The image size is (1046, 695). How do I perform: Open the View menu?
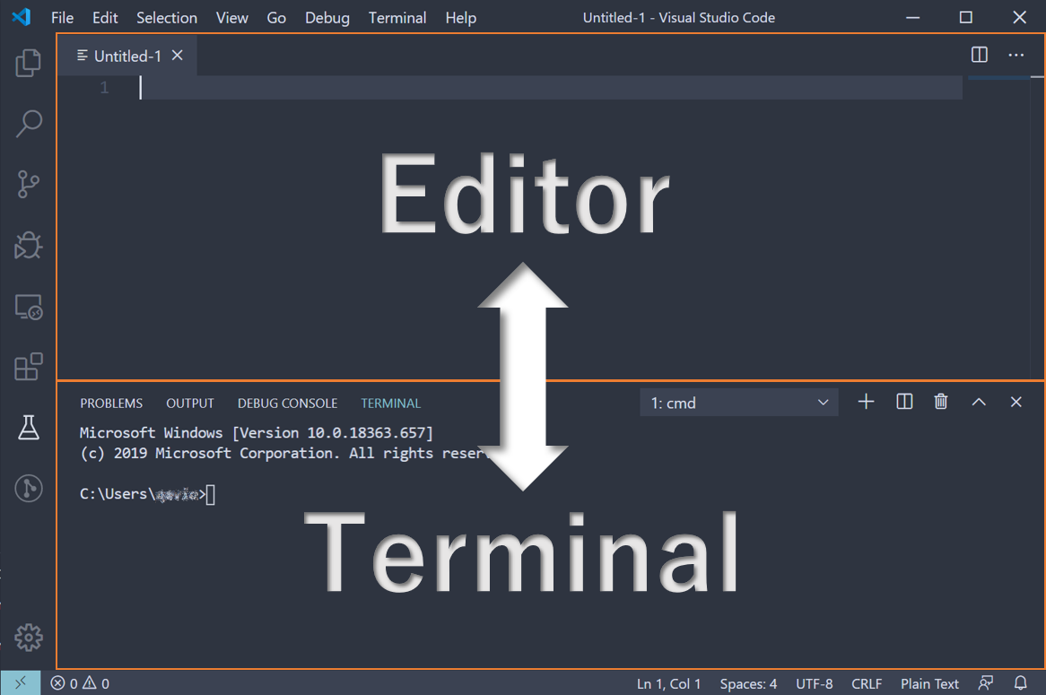[x=232, y=18]
